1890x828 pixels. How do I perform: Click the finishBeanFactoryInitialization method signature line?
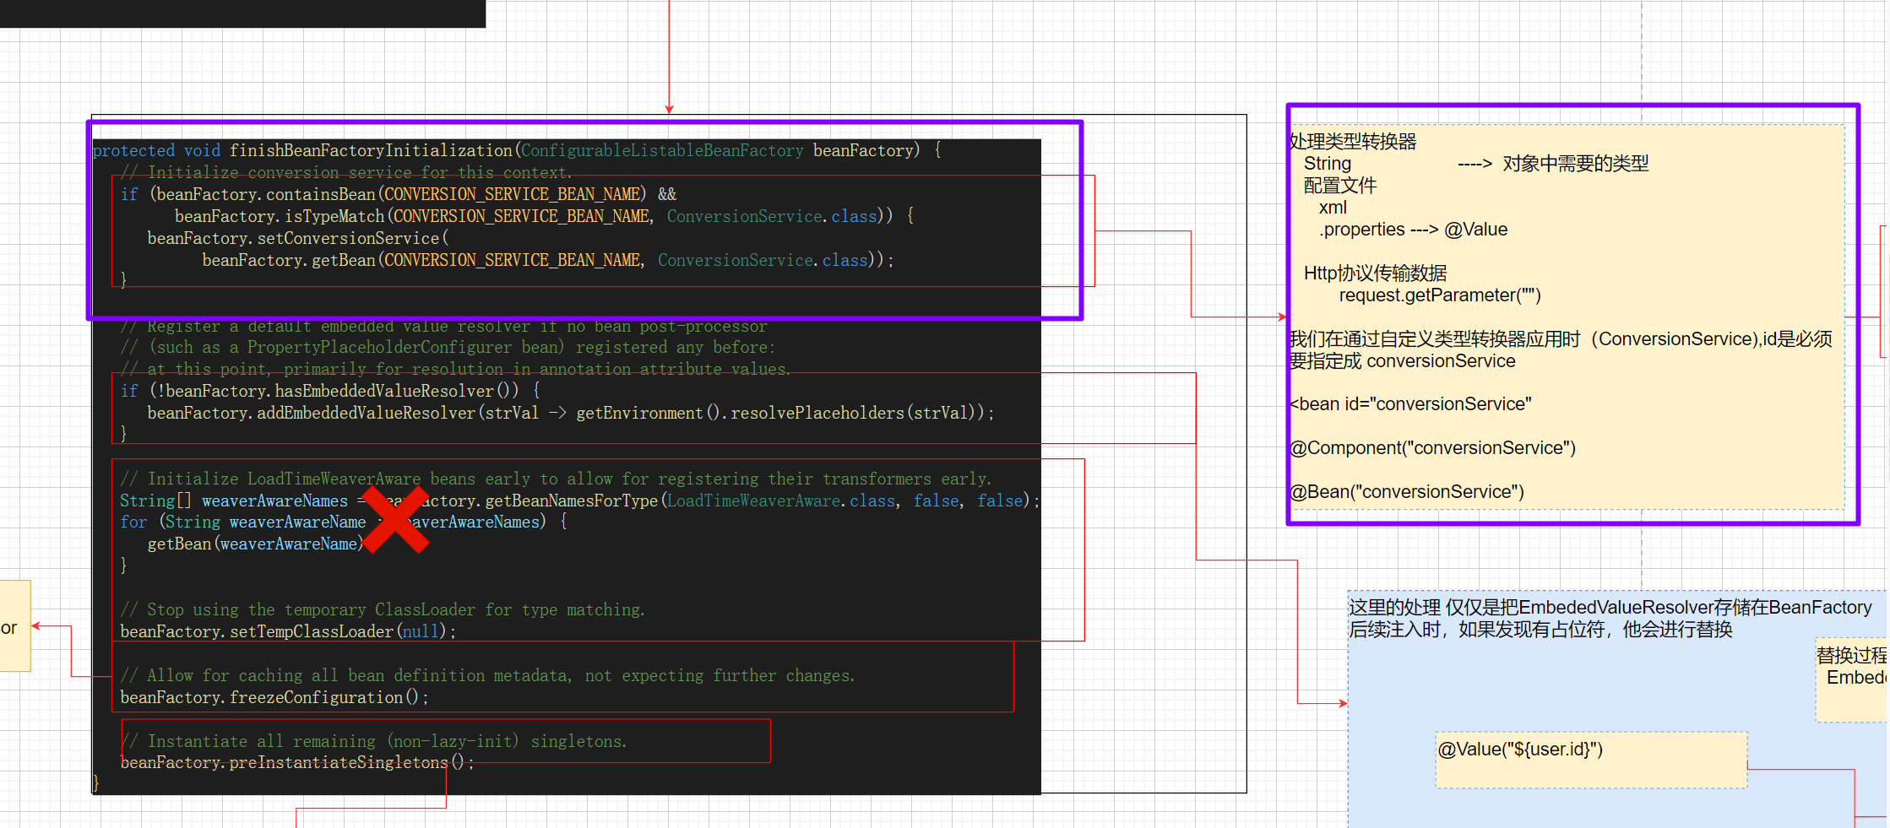point(517,150)
